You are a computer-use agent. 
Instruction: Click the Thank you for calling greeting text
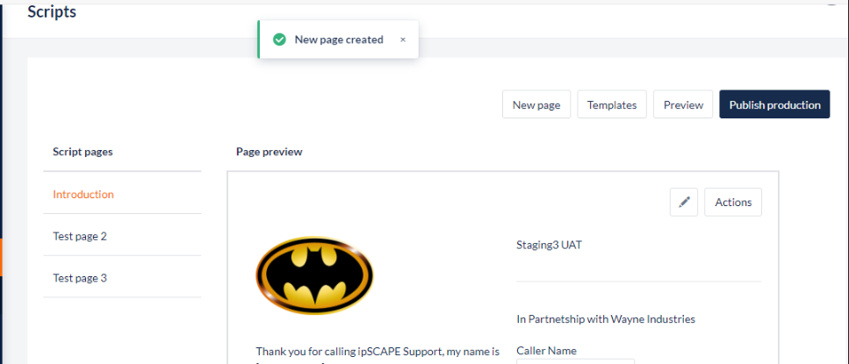[x=378, y=351]
